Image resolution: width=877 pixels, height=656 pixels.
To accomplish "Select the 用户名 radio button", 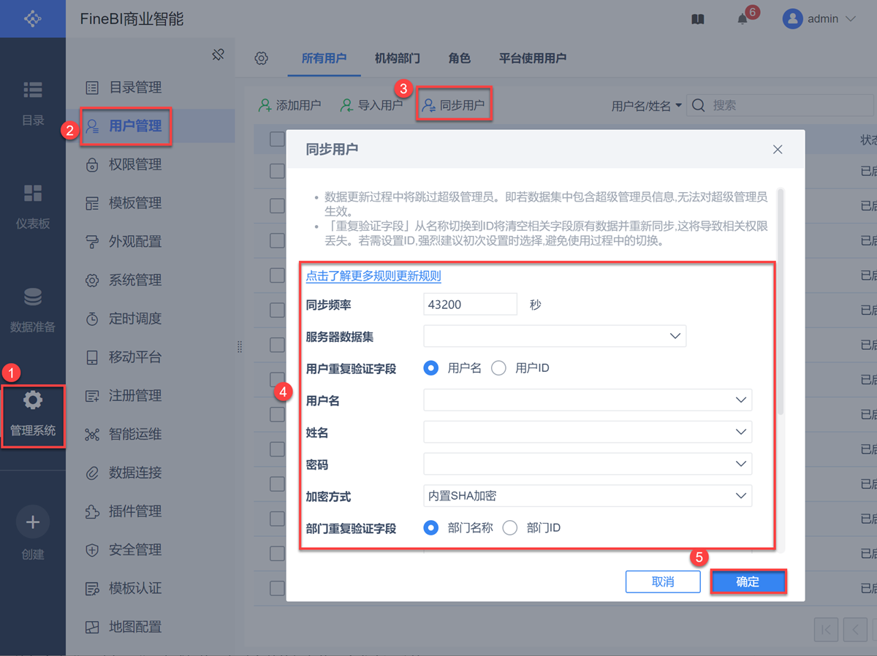I will click(x=431, y=368).
